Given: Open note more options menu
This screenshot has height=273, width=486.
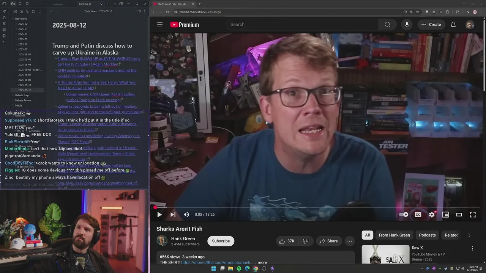Looking at the screenshot, I should (145, 11).
